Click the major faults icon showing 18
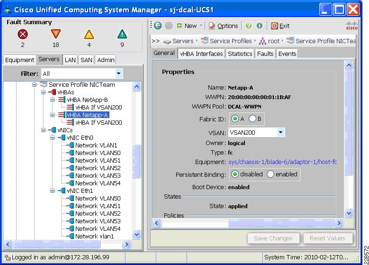Viewport: 369px width, 265px height. pos(56,34)
